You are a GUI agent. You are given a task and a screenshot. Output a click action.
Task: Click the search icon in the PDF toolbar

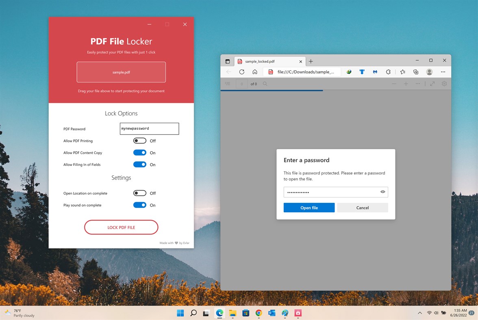(x=265, y=84)
